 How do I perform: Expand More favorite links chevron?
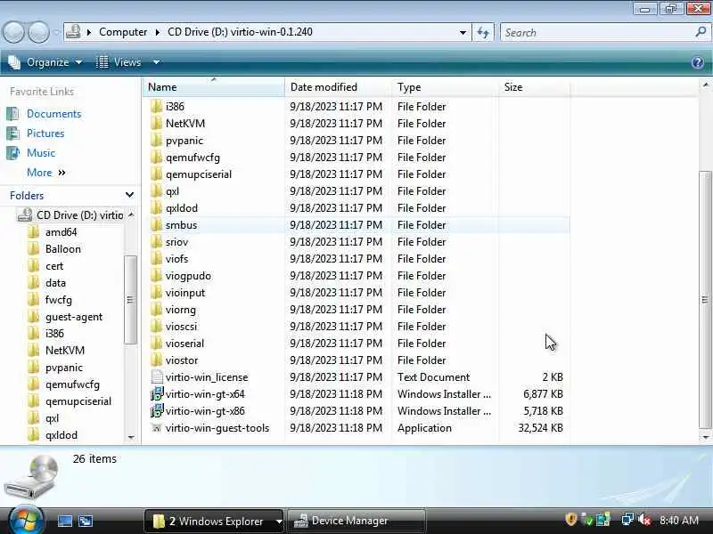click(x=61, y=173)
